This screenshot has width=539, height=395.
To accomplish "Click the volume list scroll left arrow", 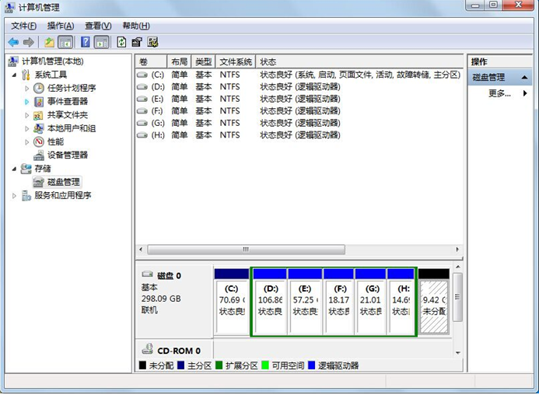I will (x=141, y=250).
